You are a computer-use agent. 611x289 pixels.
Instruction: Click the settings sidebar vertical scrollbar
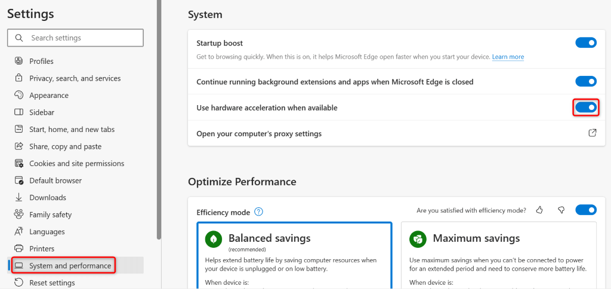[x=158, y=119]
